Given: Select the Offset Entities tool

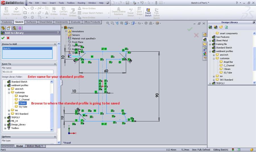Looking at the screenshot, I should (x=73, y=12).
